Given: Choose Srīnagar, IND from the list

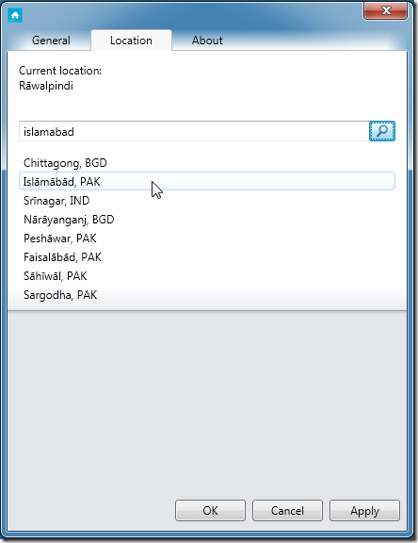Looking at the screenshot, I should click(207, 201).
